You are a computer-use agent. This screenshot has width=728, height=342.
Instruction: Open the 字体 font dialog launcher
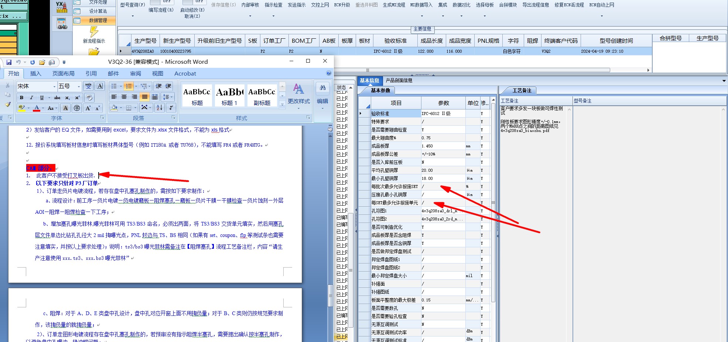(102, 118)
